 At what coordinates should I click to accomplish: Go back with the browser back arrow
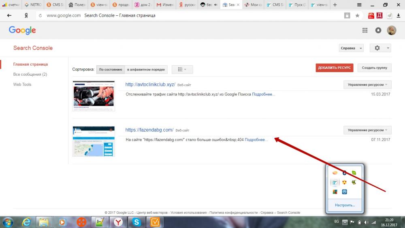click(x=9, y=15)
